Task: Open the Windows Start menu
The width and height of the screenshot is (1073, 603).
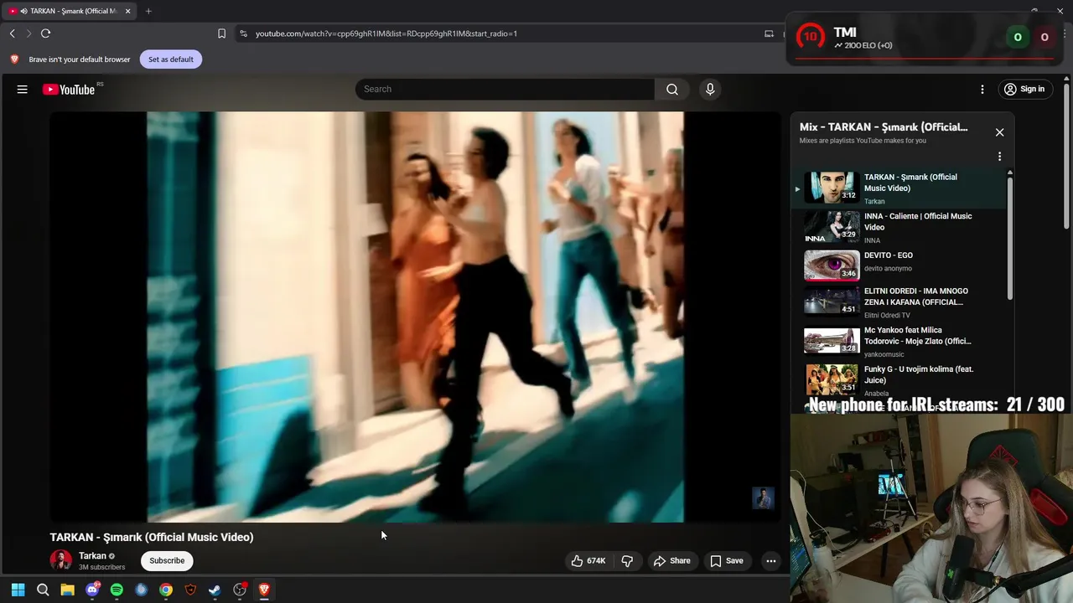Action: pyautogui.click(x=18, y=590)
